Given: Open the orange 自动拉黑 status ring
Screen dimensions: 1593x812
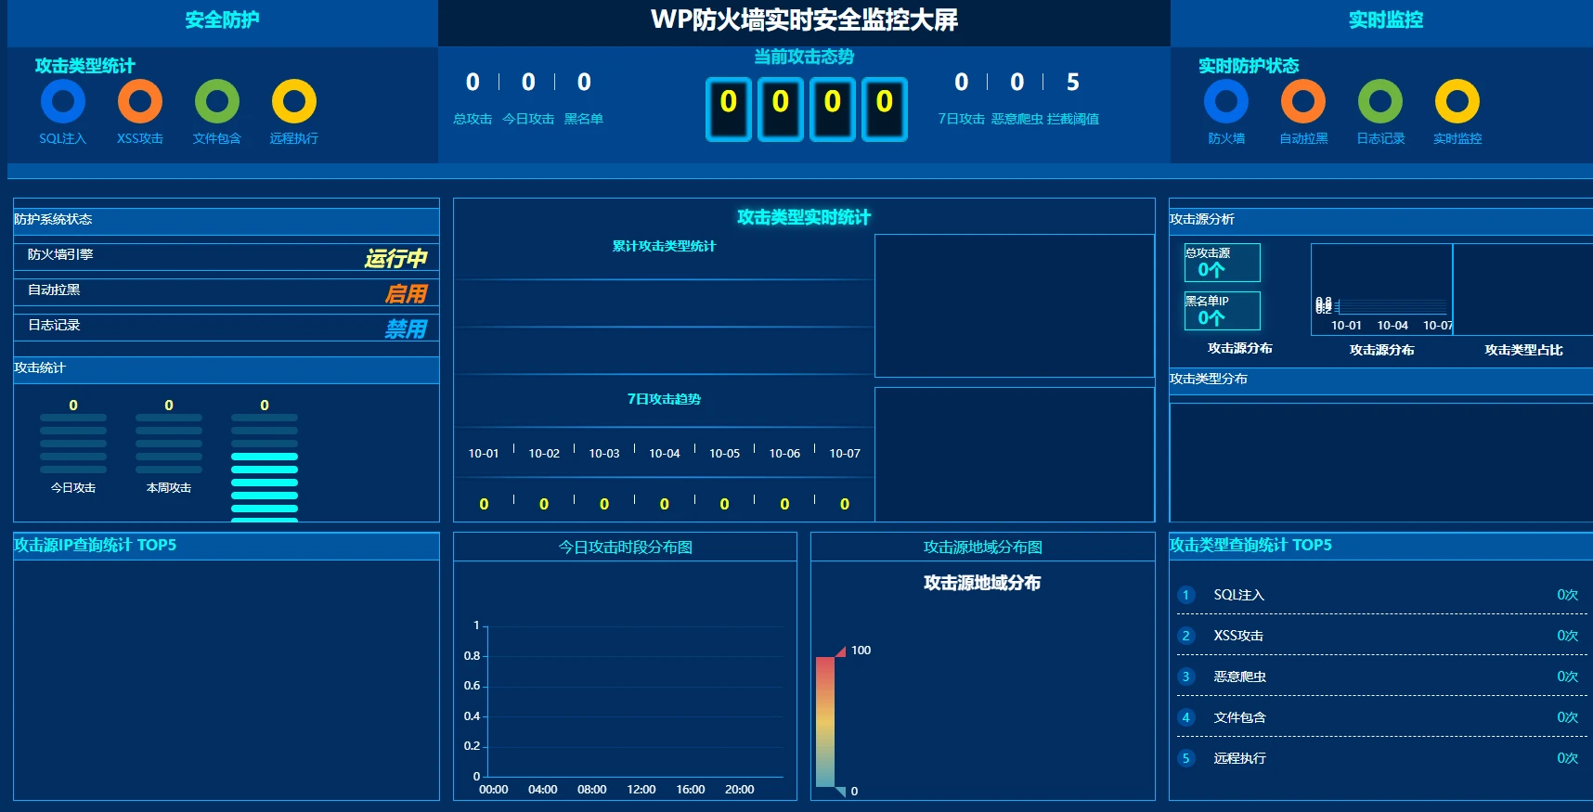Looking at the screenshot, I should (1303, 101).
